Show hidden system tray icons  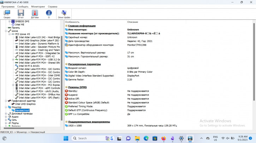pos(202,138)
